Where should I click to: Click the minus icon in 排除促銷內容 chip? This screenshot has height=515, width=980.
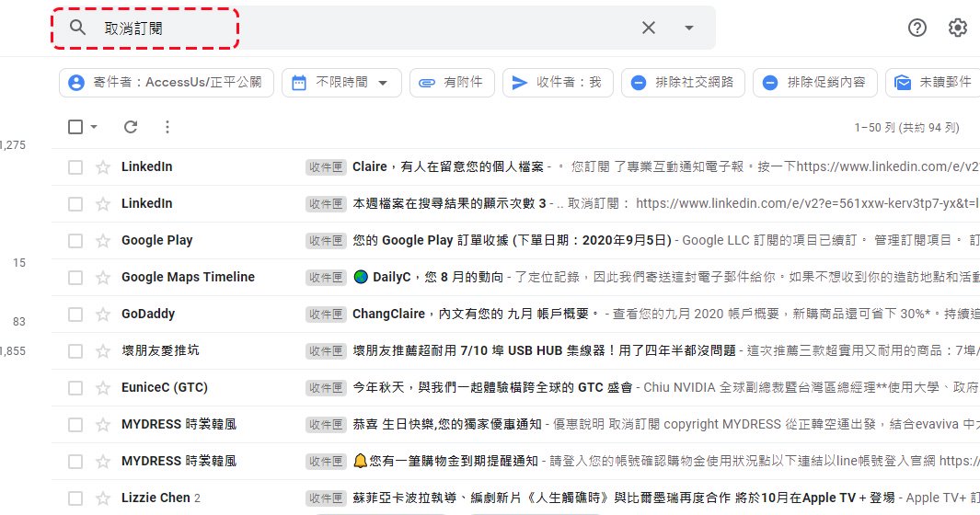coord(770,83)
